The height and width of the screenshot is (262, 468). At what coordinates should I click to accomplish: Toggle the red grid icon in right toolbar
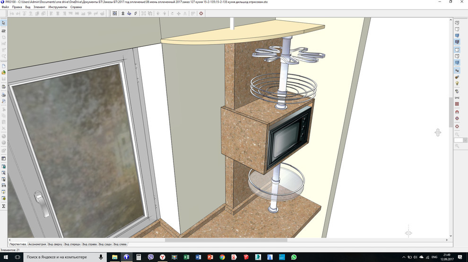pyautogui.click(x=457, y=104)
